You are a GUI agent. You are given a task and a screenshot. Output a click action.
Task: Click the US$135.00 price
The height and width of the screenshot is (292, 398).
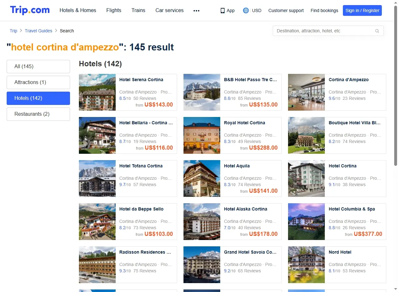tap(263, 105)
